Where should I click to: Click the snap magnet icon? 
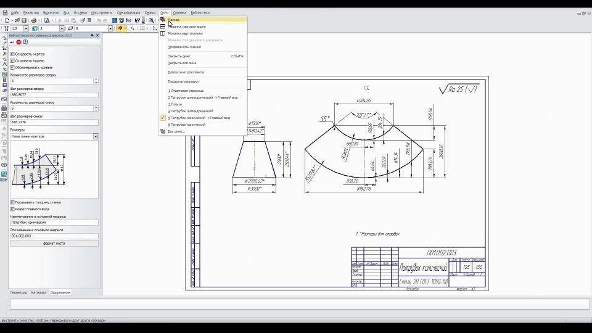coord(120,28)
